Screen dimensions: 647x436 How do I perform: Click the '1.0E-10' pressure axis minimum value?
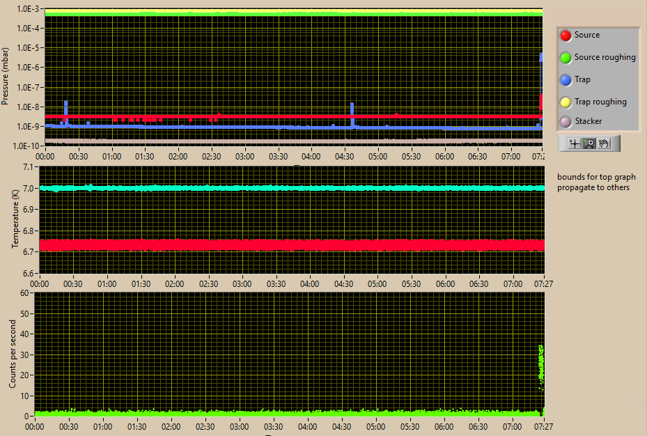pyautogui.click(x=26, y=146)
